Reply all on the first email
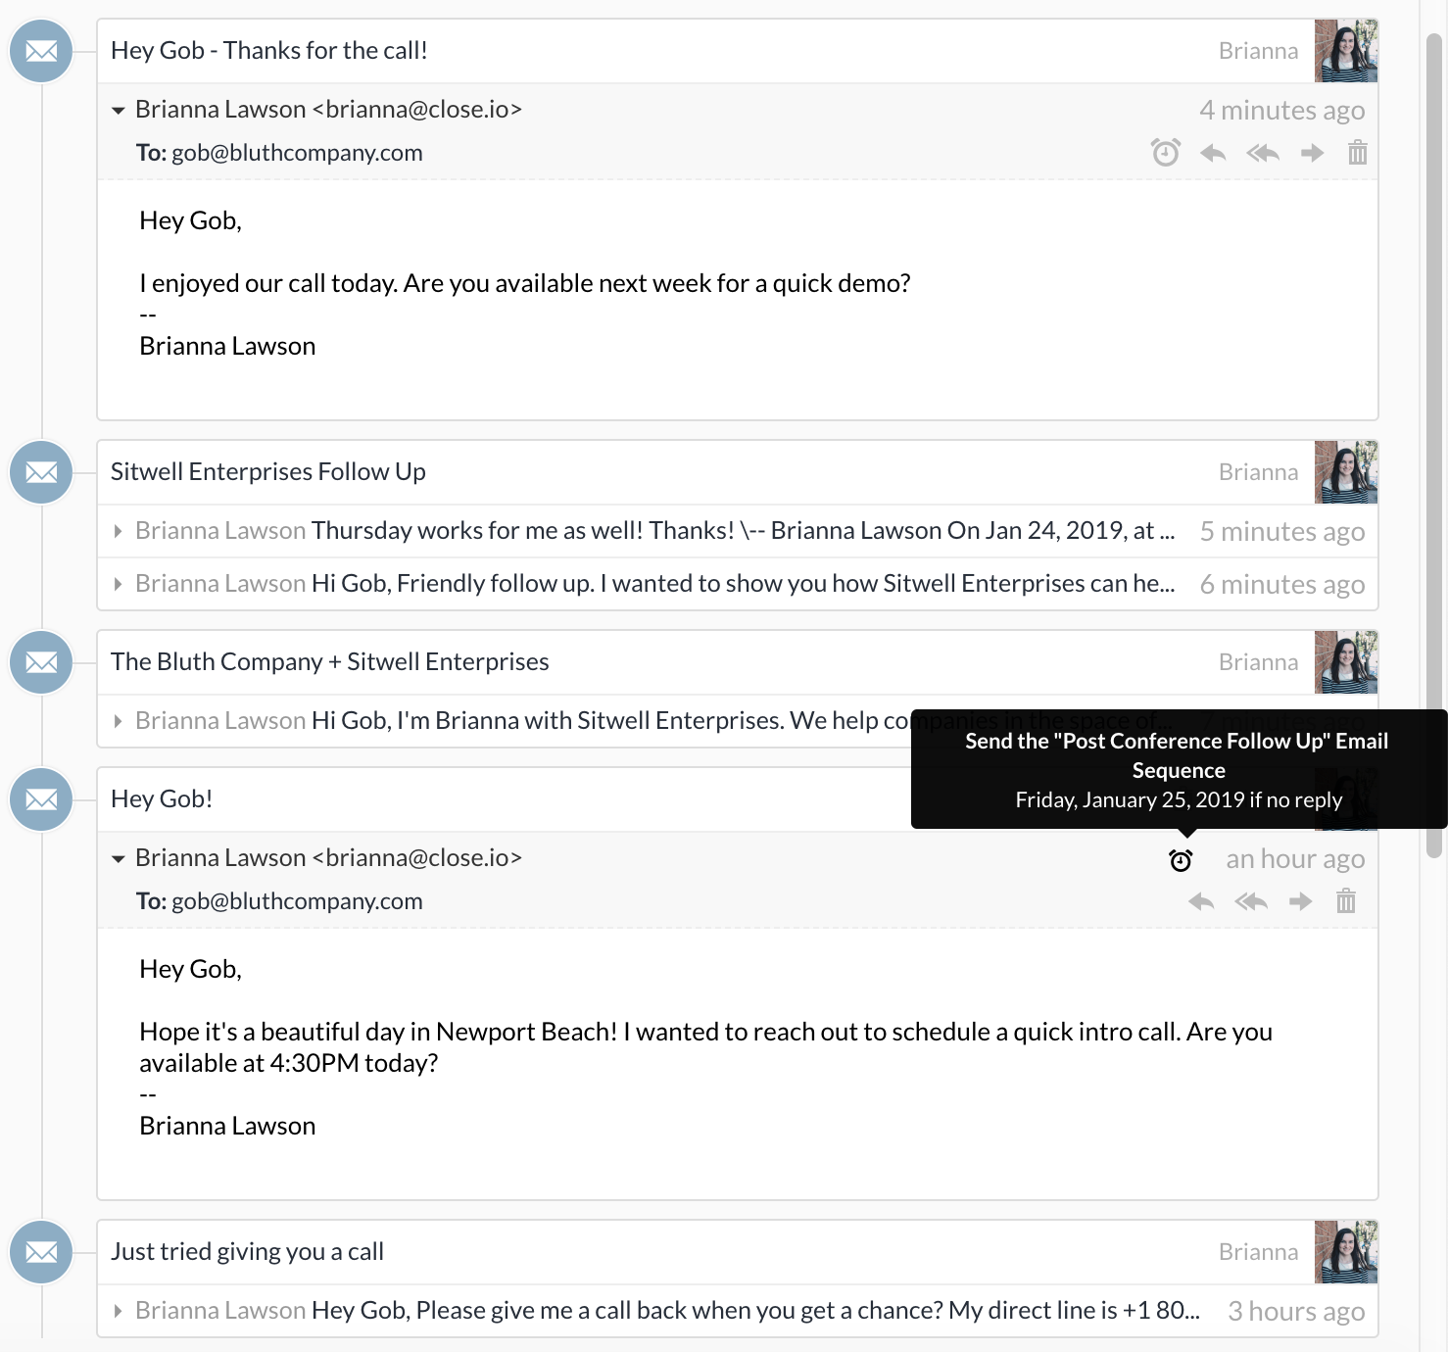1448x1352 pixels. 1263,153
